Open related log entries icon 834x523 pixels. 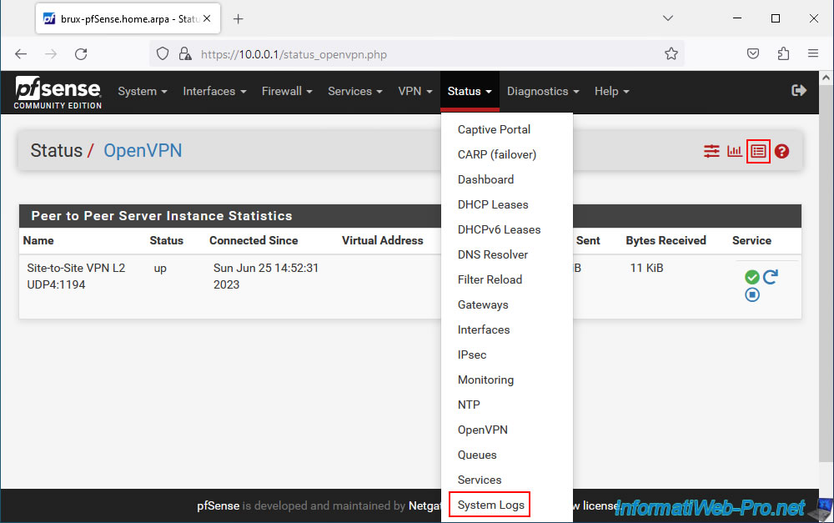click(758, 152)
